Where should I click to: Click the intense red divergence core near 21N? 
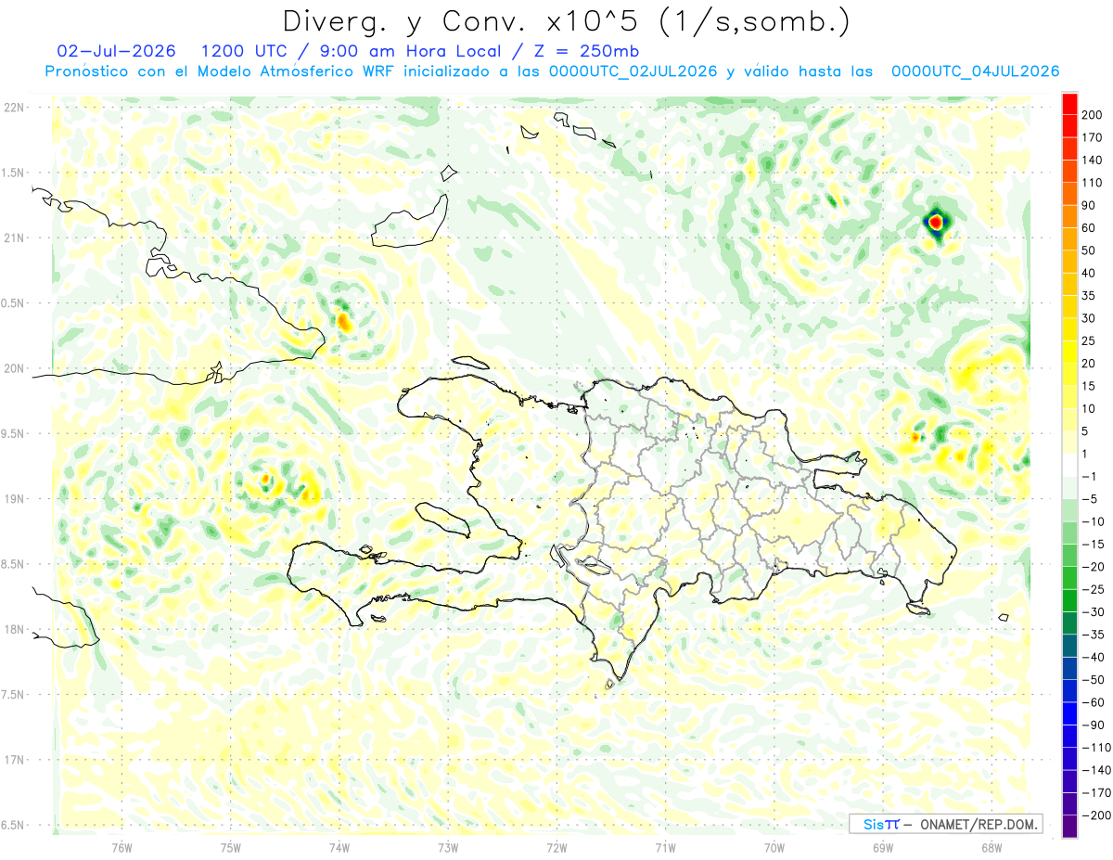point(936,222)
